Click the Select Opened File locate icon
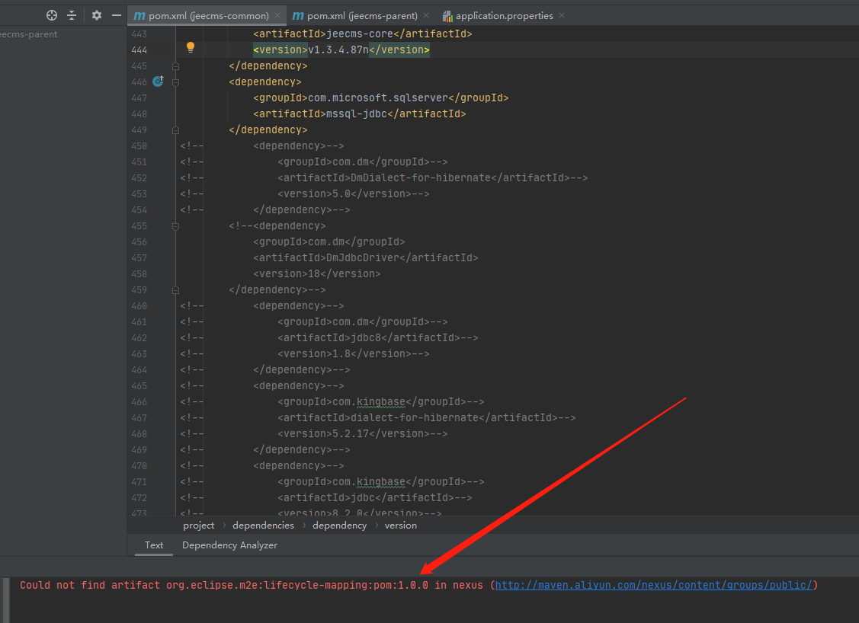This screenshot has height=623, width=859. tap(52, 15)
